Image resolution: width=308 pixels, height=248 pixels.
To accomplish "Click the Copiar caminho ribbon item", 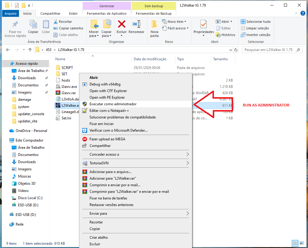I will pos(68,28).
